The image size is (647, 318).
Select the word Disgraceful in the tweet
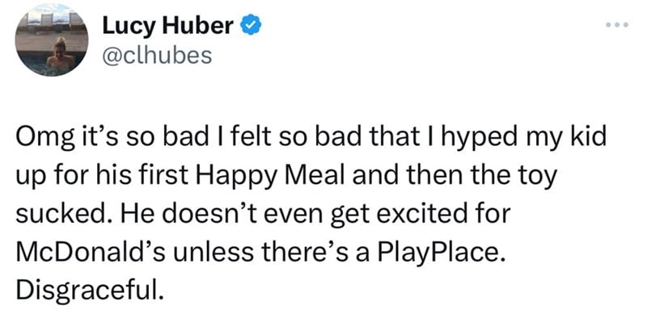point(87,290)
